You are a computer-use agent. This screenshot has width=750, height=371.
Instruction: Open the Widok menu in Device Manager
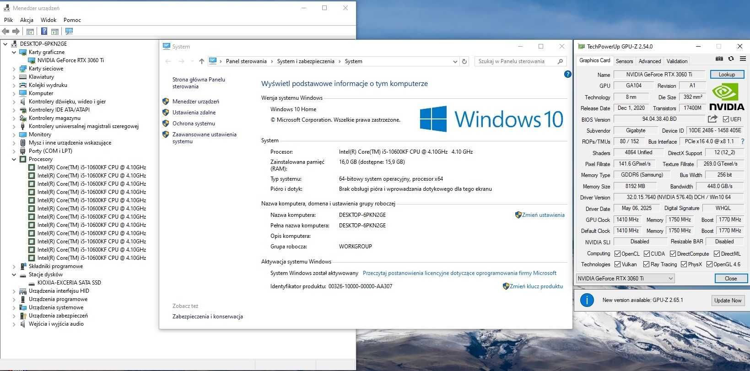tap(49, 20)
